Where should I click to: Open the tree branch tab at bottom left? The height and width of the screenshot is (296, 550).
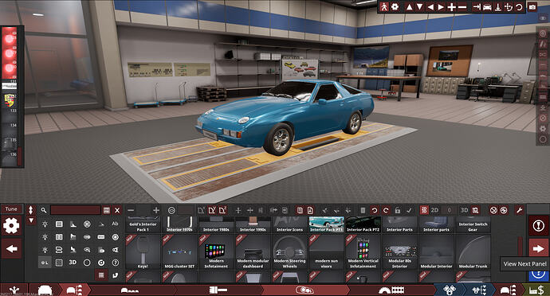[14, 290]
